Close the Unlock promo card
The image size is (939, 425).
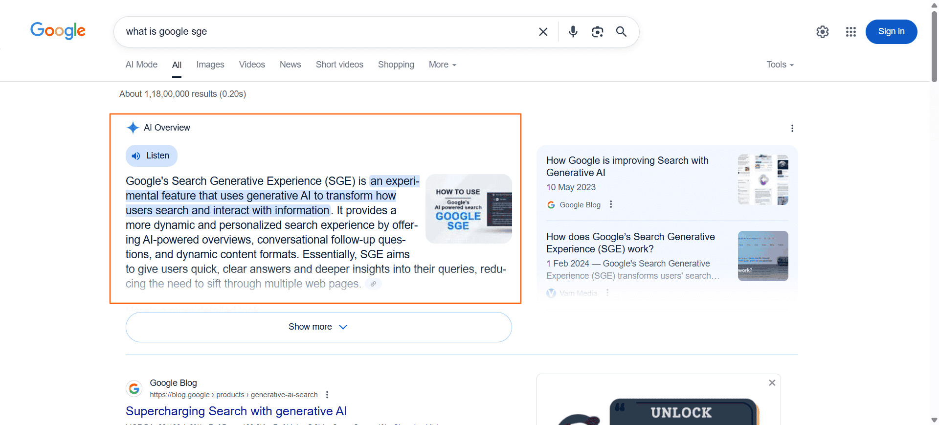[772, 383]
